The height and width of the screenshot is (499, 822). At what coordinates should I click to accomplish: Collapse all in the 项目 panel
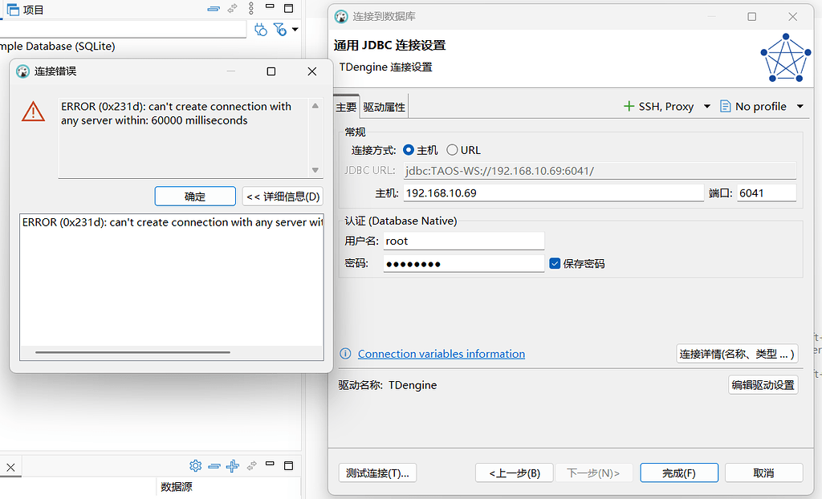point(214,9)
